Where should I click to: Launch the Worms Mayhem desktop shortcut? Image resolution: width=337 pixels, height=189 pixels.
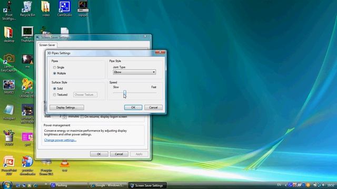click(x=27, y=114)
